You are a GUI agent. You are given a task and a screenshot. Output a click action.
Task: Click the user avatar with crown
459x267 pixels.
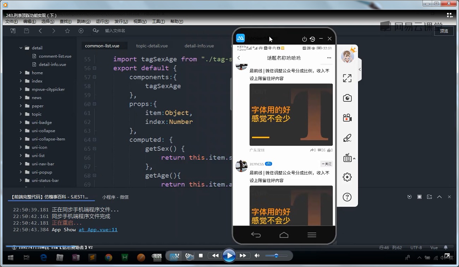click(348, 56)
